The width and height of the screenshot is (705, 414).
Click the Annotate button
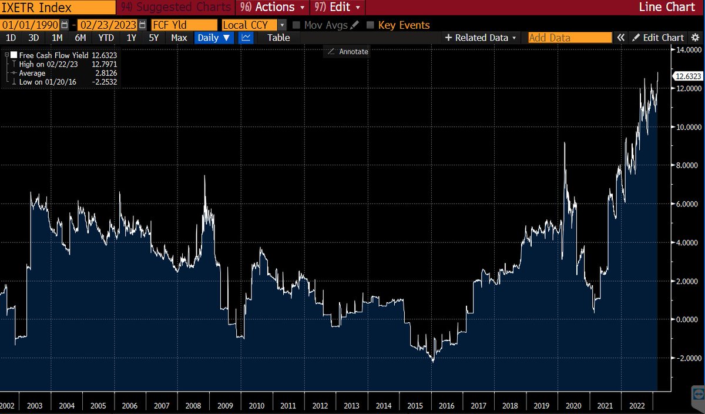tap(347, 52)
